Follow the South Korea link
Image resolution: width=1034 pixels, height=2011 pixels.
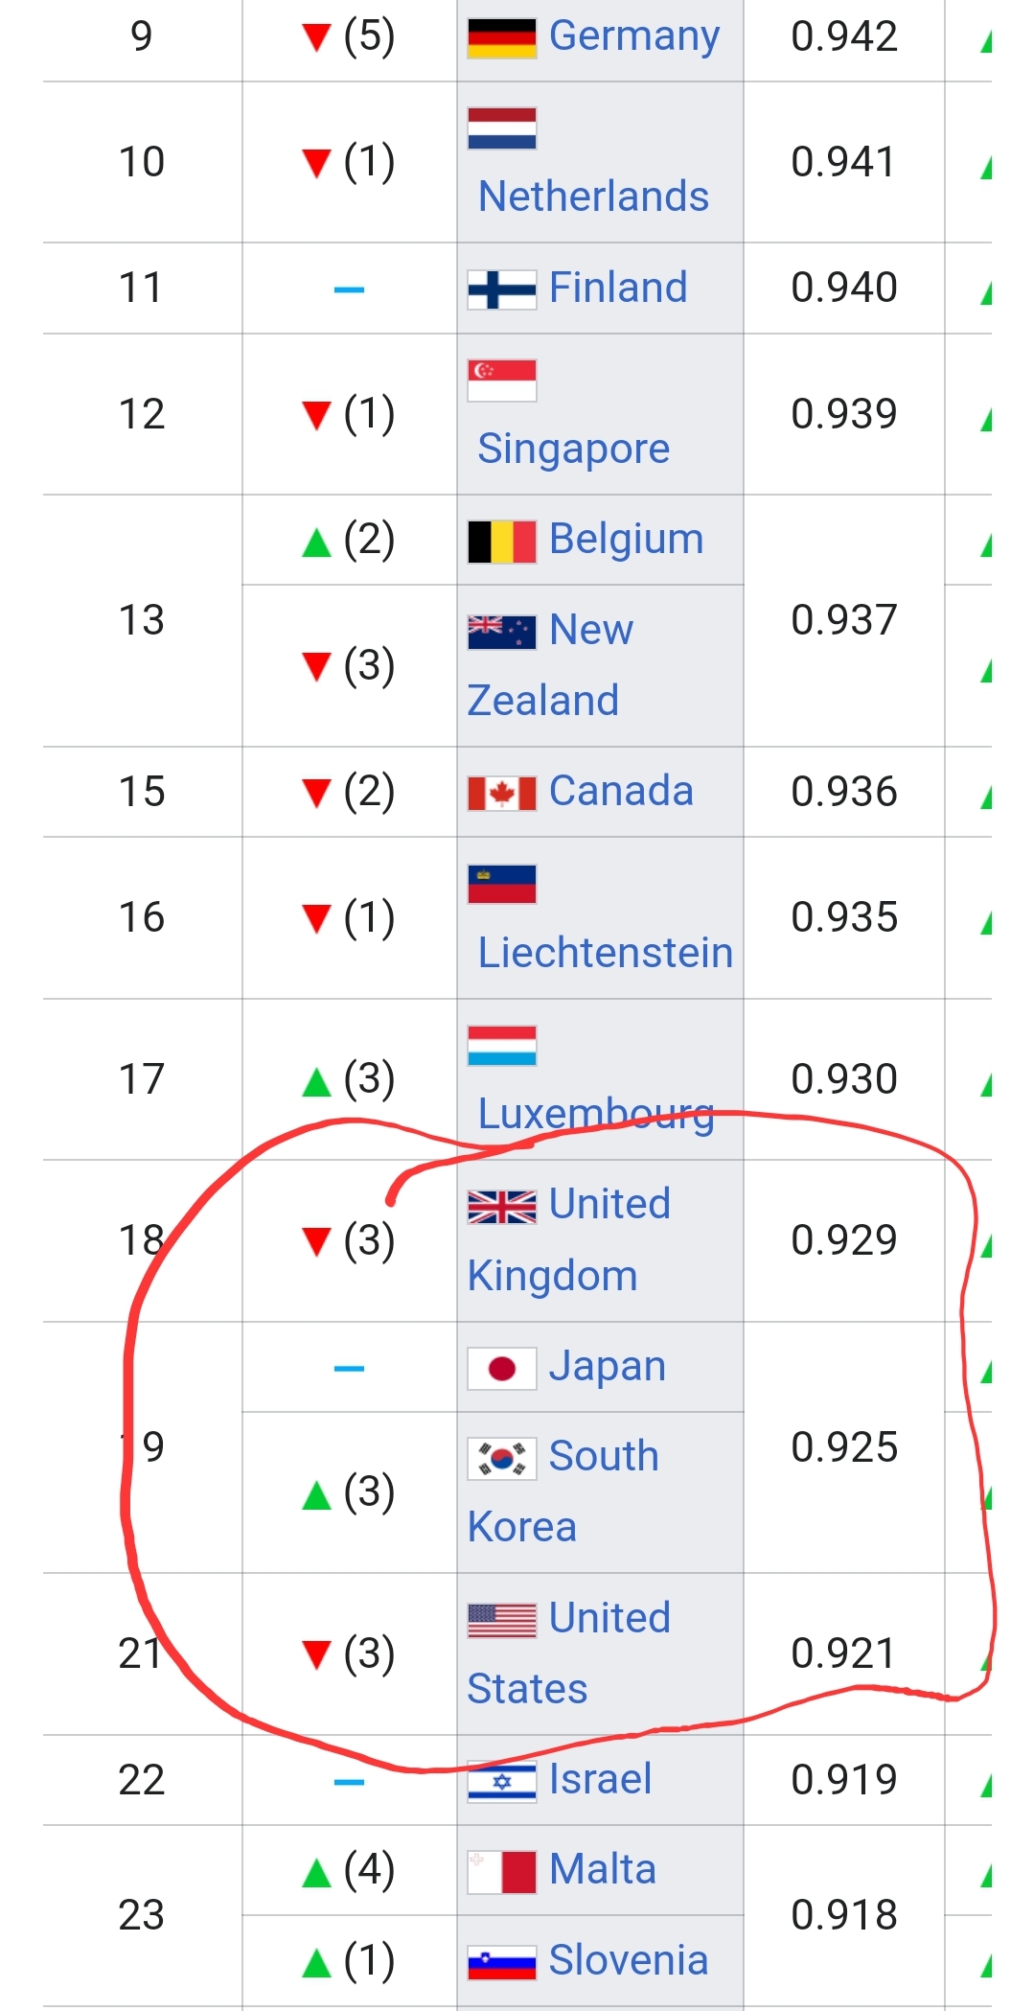click(563, 1491)
